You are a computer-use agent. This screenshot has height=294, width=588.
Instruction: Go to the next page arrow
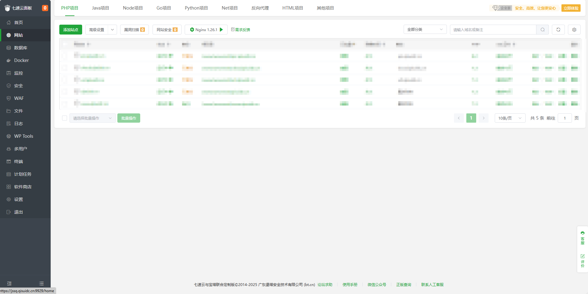click(484, 118)
